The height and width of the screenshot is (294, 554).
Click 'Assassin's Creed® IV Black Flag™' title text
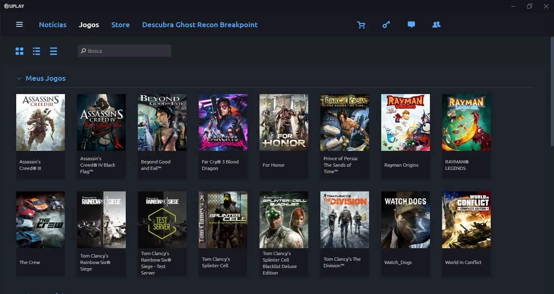pos(98,165)
